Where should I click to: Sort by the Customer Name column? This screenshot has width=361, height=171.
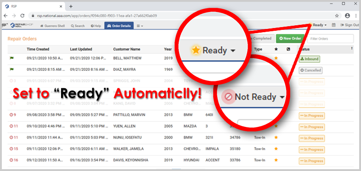pyautogui.click(x=127, y=49)
